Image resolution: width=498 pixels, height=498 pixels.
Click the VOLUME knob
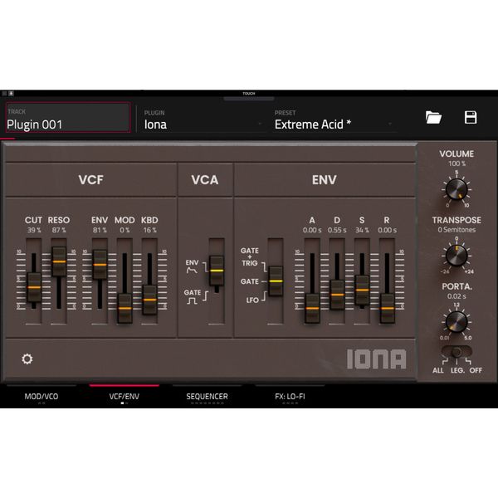pos(456,189)
